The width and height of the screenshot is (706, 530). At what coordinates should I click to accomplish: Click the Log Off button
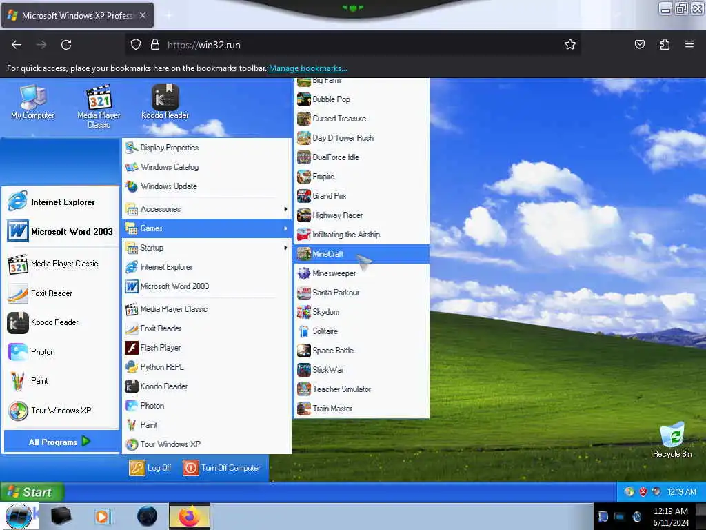(150, 468)
